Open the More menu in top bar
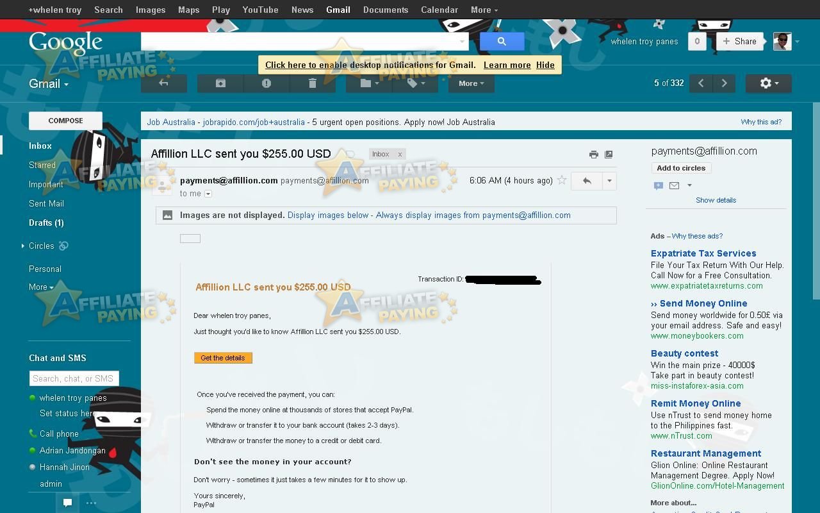This screenshot has height=513, width=820. tap(484, 10)
